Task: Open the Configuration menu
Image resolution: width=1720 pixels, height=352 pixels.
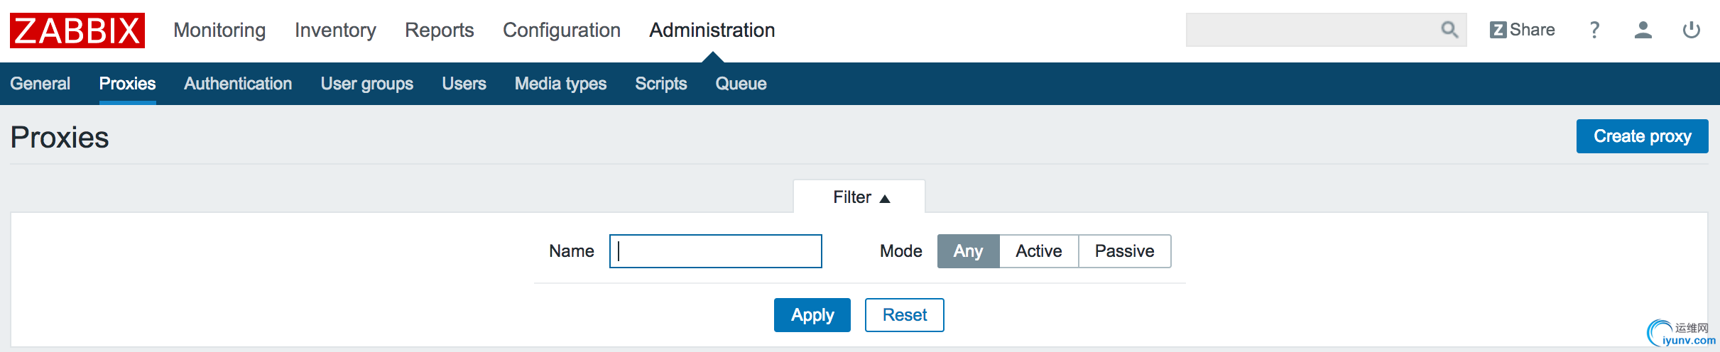Action: pos(562,31)
